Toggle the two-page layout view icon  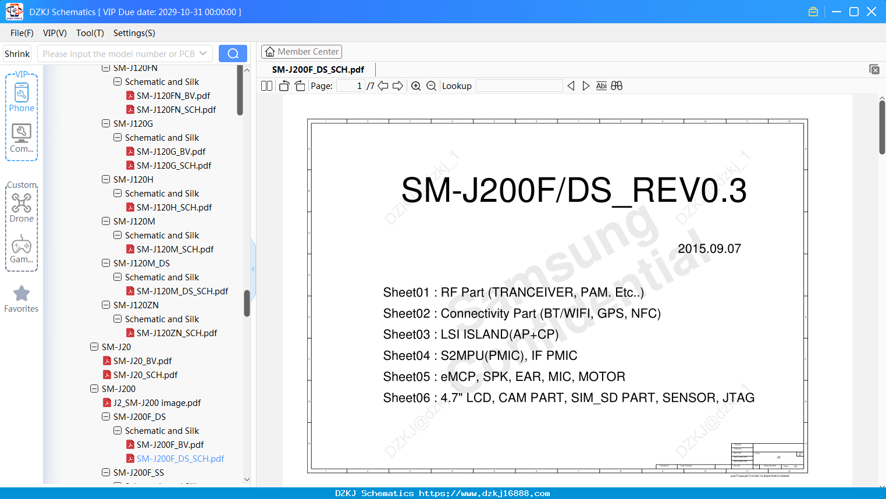click(x=266, y=86)
